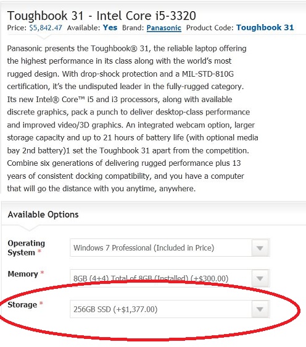Click the Toughbook 31 Intel Core heading
Image resolution: width=306 pixels, height=347 pixels.
pyautogui.click(x=102, y=15)
